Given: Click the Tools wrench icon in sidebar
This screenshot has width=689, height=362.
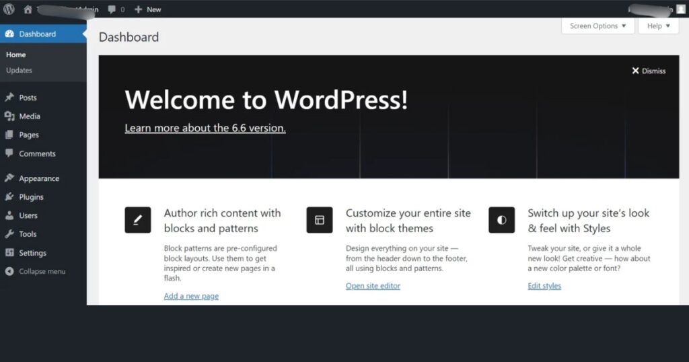Looking at the screenshot, I should (x=9, y=234).
